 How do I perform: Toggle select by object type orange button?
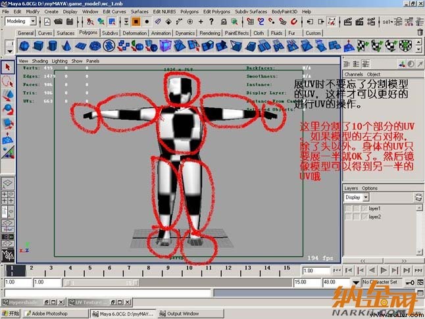point(136,22)
